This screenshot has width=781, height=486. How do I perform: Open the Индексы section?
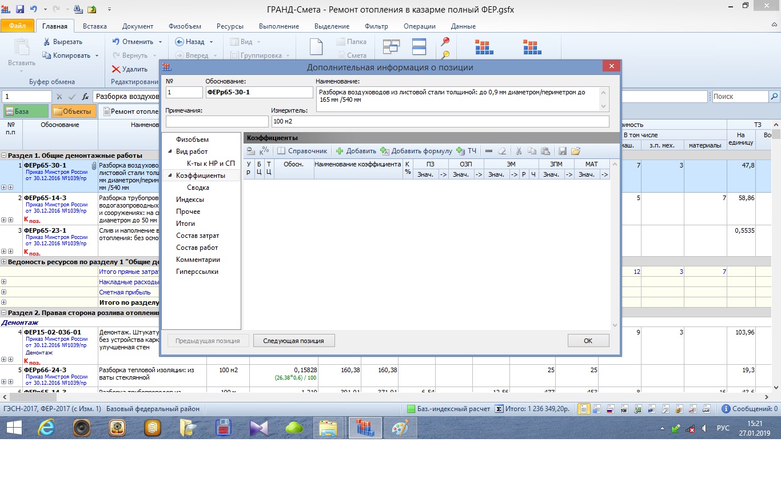190,200
